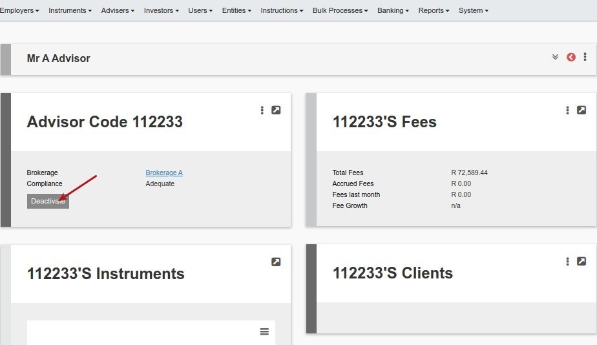Open kebab menu in Mr A Advisor header

585,57
